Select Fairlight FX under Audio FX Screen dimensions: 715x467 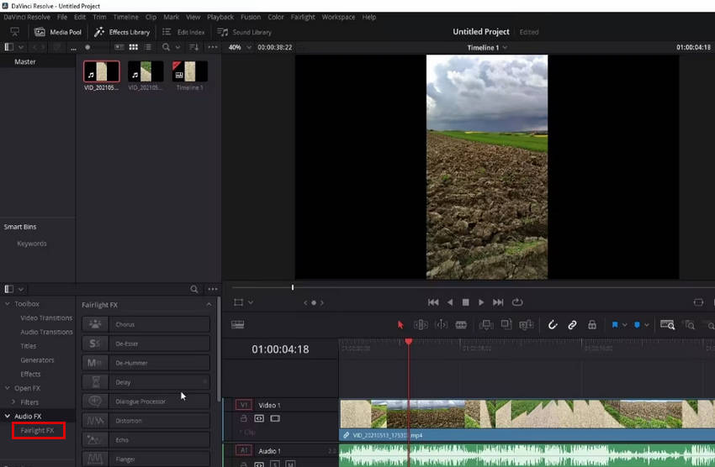pos(37,430)
